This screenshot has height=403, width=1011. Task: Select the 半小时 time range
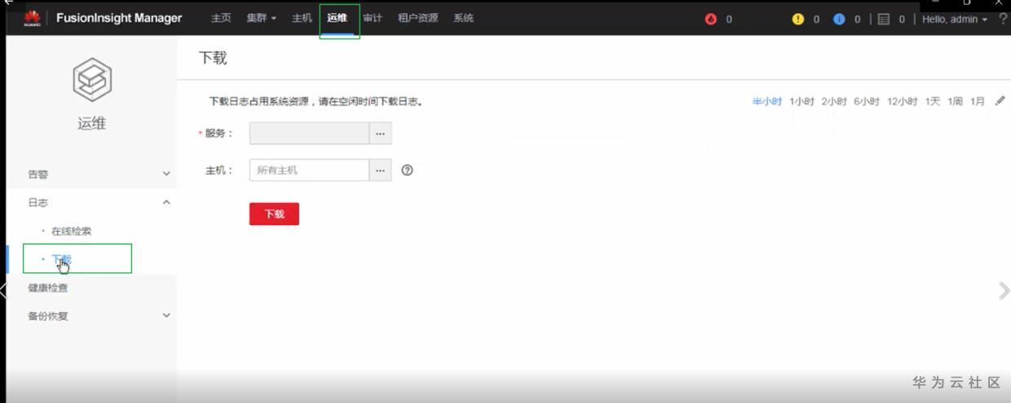766,101
